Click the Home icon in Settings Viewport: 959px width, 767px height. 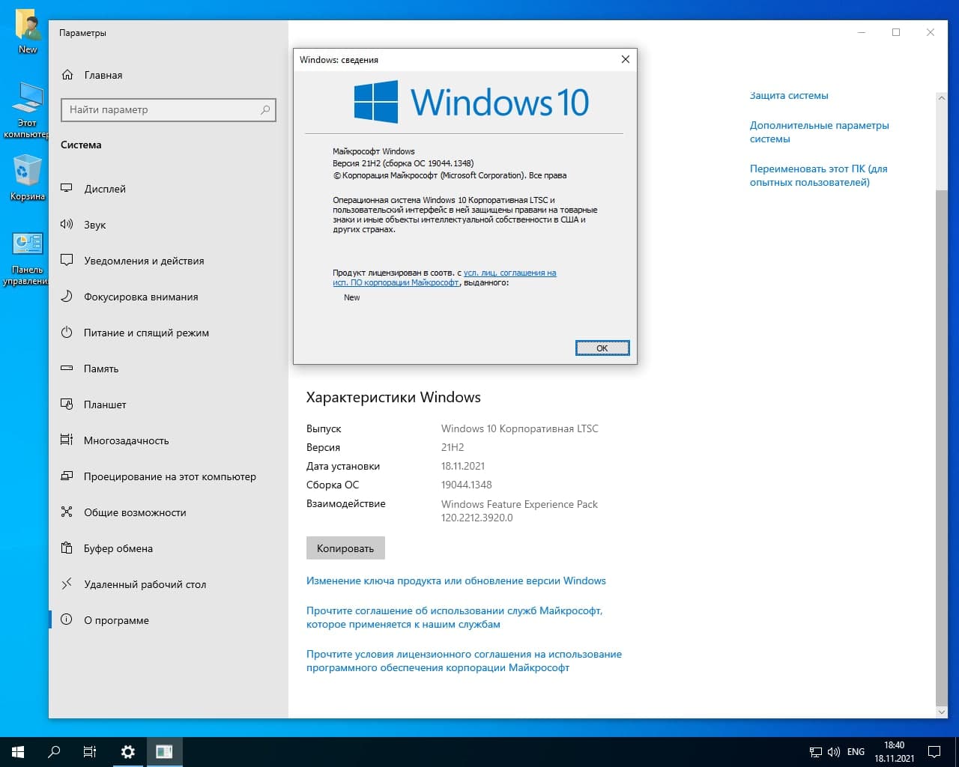click(x=67, y=75)
